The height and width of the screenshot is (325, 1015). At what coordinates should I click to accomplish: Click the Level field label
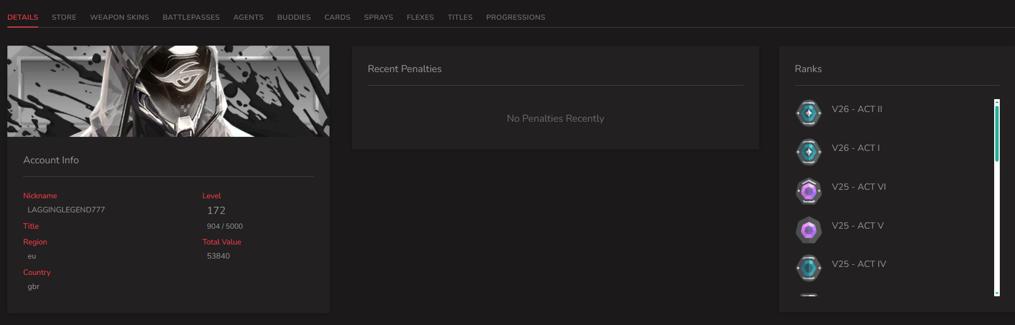[212, 195]
